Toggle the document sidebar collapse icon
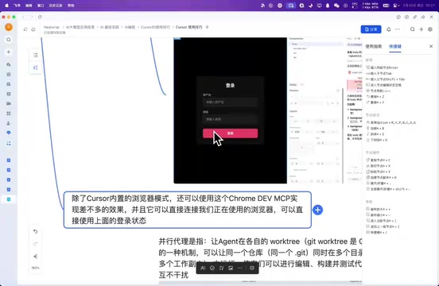The width and height of the screenshot is (439, 286). tap(25, 29)
